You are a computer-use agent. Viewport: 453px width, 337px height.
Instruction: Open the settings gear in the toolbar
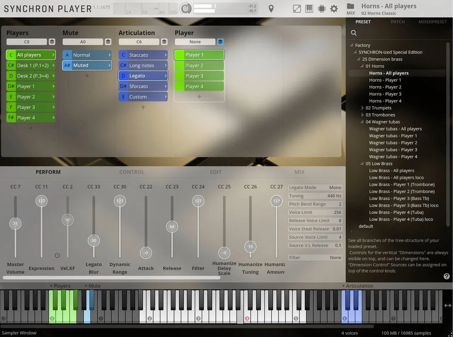click(334, 9)
